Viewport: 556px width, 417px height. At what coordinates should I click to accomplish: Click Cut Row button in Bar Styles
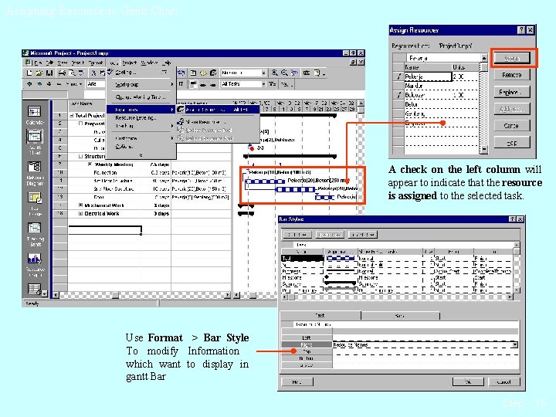(297, 235)
